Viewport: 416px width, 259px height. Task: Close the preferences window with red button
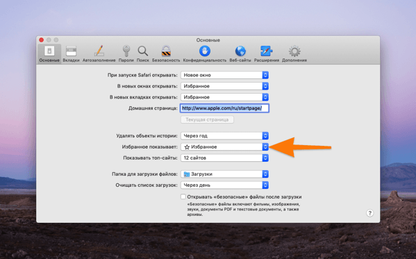pos(42,40)
